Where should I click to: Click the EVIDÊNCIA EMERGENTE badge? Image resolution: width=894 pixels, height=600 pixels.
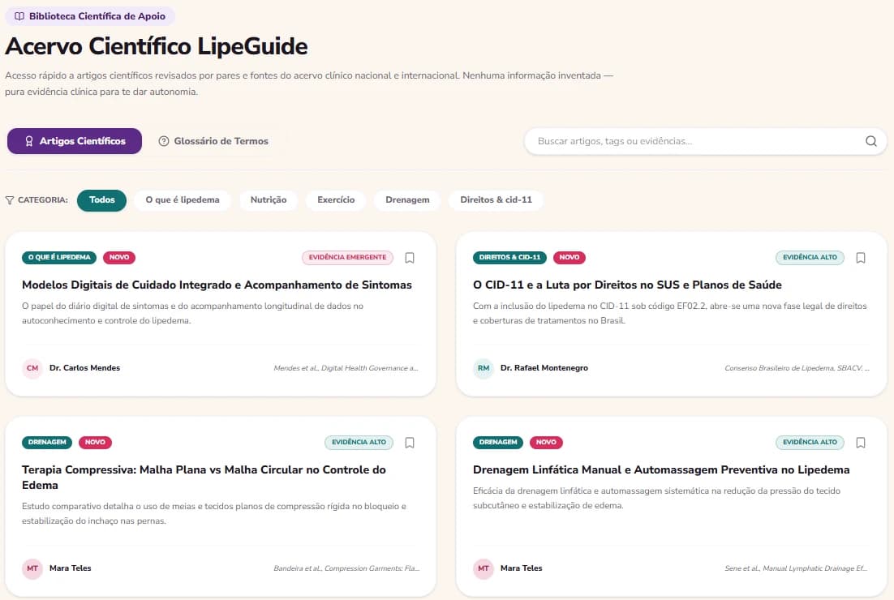tap(348, 258)
